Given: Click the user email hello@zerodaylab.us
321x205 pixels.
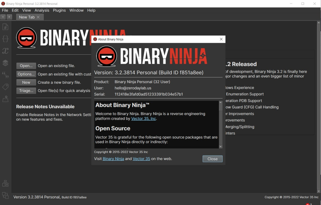Looking at the screenshot, I should (133, 88).
